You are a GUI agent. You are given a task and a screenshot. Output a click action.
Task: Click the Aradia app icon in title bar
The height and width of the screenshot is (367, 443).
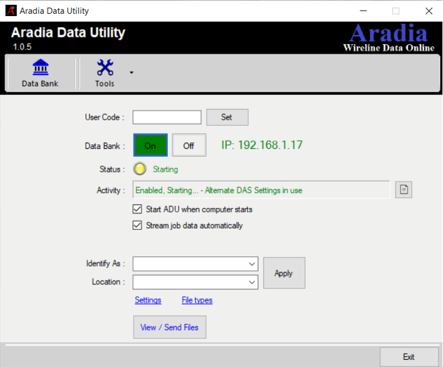11,11
